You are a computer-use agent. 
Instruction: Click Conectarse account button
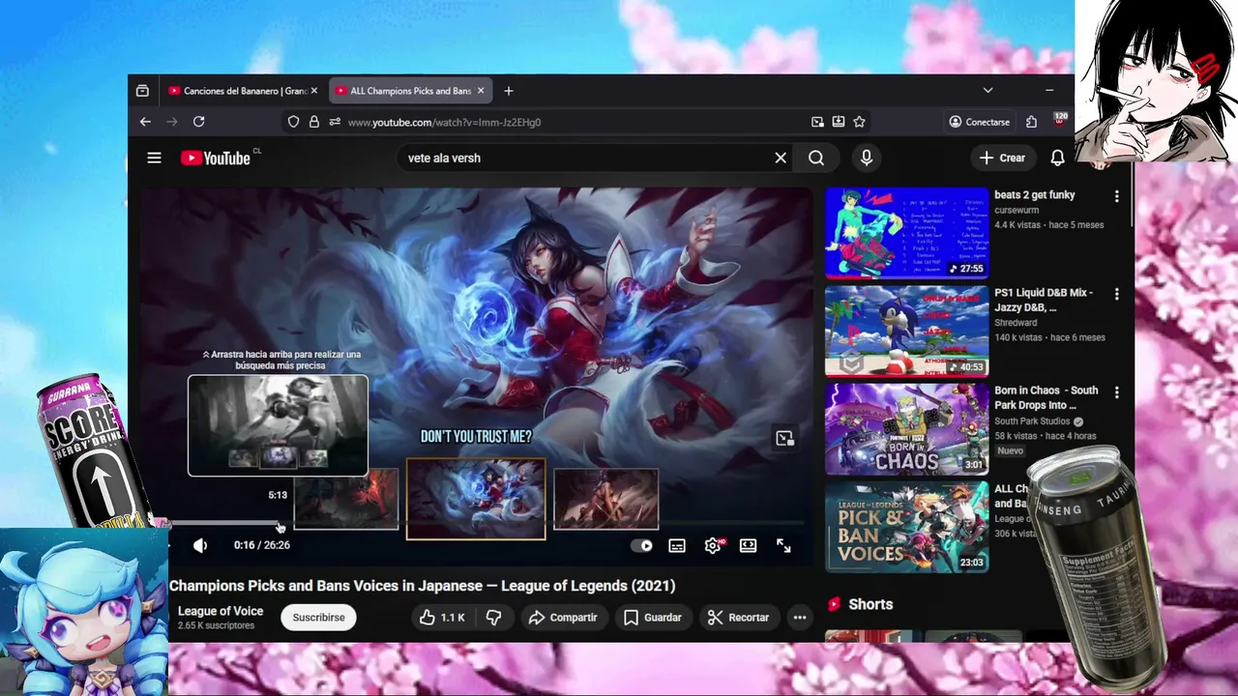[x=980, y=122]
